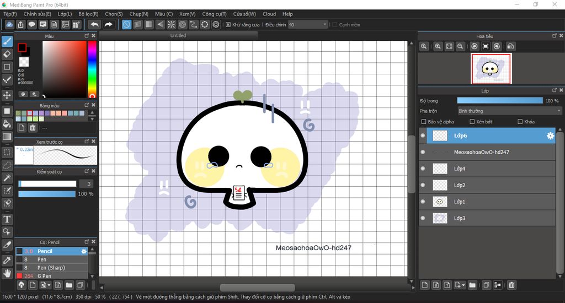Viewport: 565px width, 303px height.
Task: Enable the Bảo vệ alpha checkbox
Action: [424, 122]
